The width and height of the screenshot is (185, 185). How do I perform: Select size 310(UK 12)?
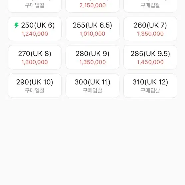150,86
